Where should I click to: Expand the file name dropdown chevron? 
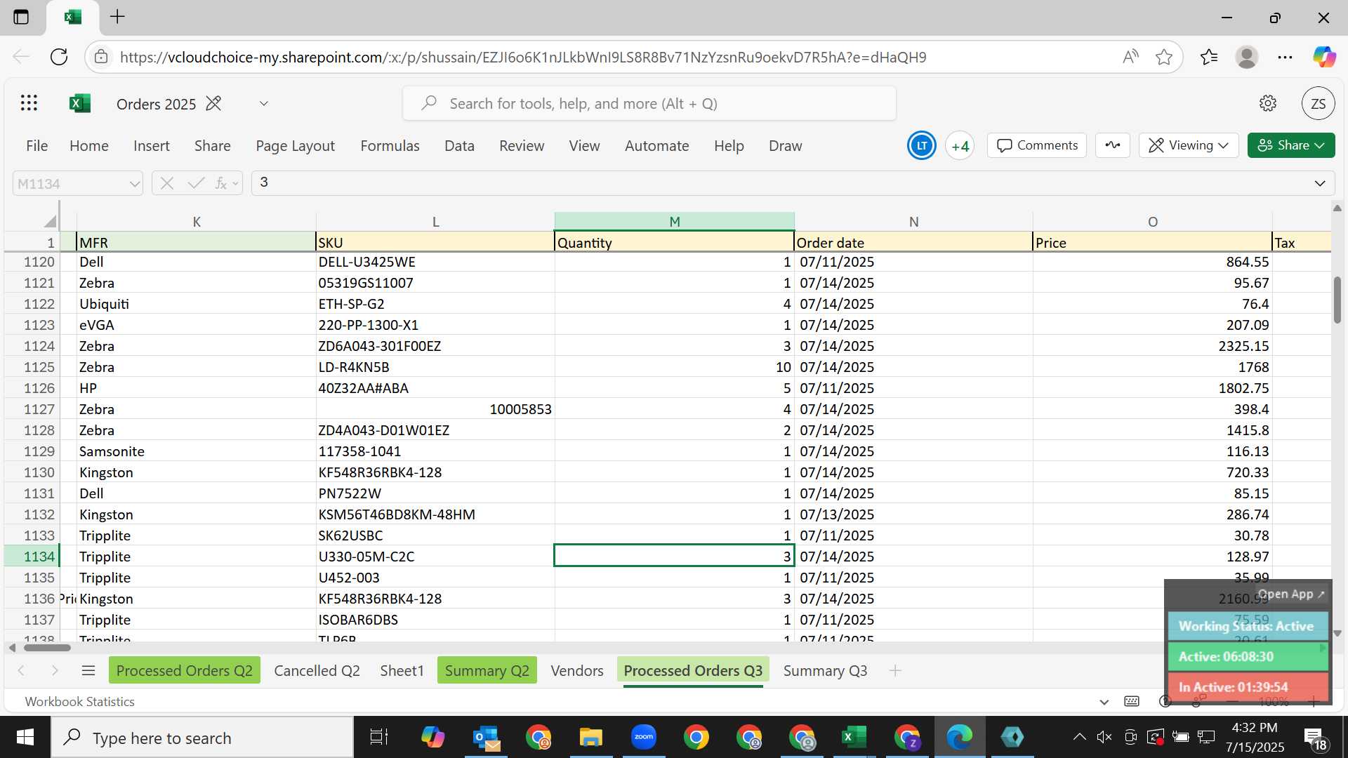point(263,103)
